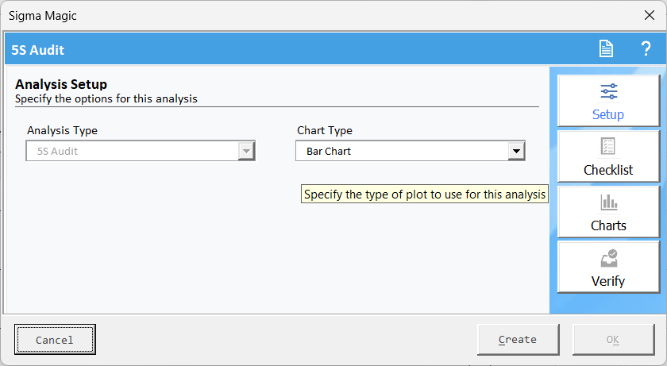Viewport: 667px width, 366px height.
Task: Click the Sigma Magic window title
Action: (43, 16)
